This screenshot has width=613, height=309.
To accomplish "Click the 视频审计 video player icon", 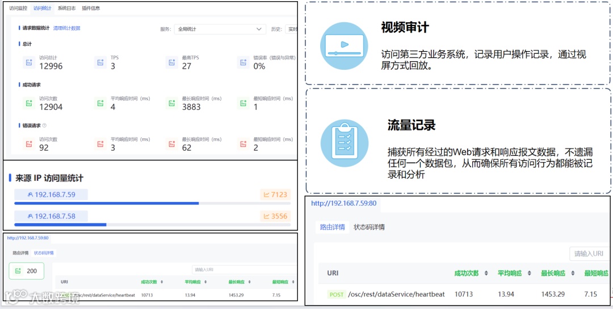I will (344, 46).
